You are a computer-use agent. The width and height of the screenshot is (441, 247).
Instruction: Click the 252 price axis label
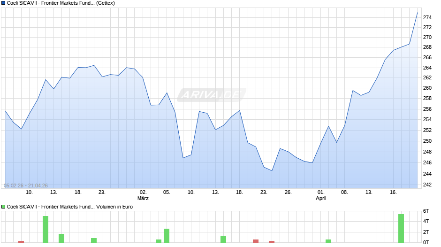(x=427, y=130)
